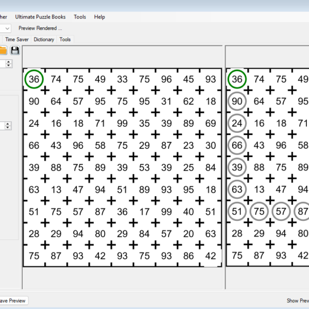This screenshot has height=309, width=309.
Task: Switch to the Time Saver tab
Action: [x=17, y=39]
